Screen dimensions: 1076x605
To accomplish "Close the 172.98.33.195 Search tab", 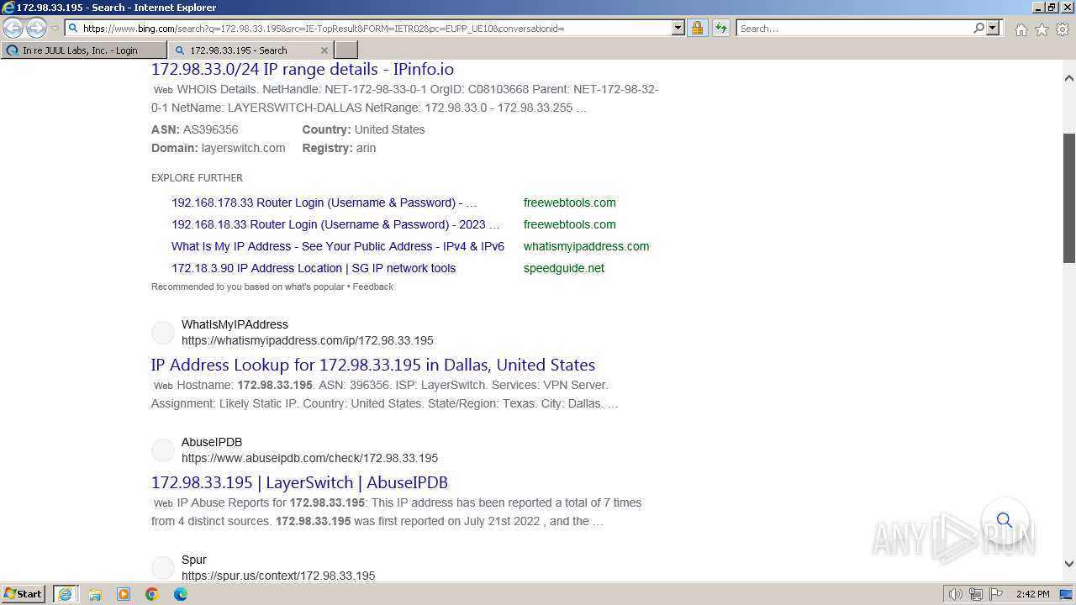I will (324, 50).
